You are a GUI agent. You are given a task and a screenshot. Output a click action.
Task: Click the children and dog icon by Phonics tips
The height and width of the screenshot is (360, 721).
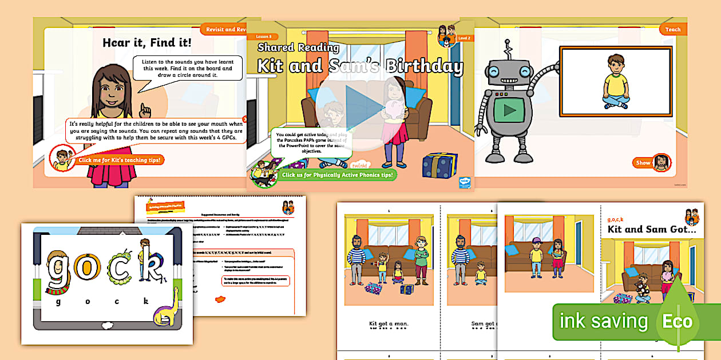coord(263,173)
